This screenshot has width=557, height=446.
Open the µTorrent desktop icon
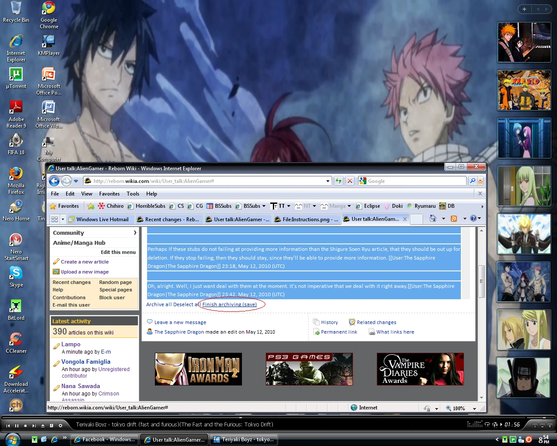point(16,78)
